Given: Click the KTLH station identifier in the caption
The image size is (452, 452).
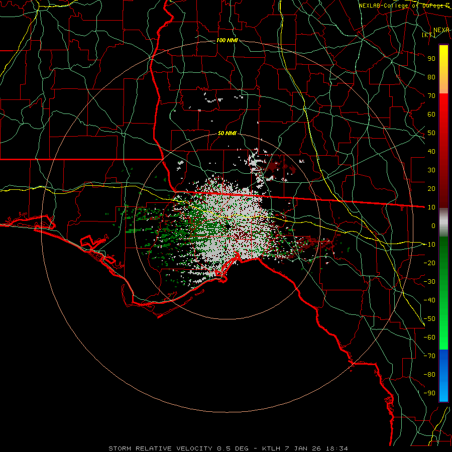Looking at the screenshot, I should coord(271,448).
